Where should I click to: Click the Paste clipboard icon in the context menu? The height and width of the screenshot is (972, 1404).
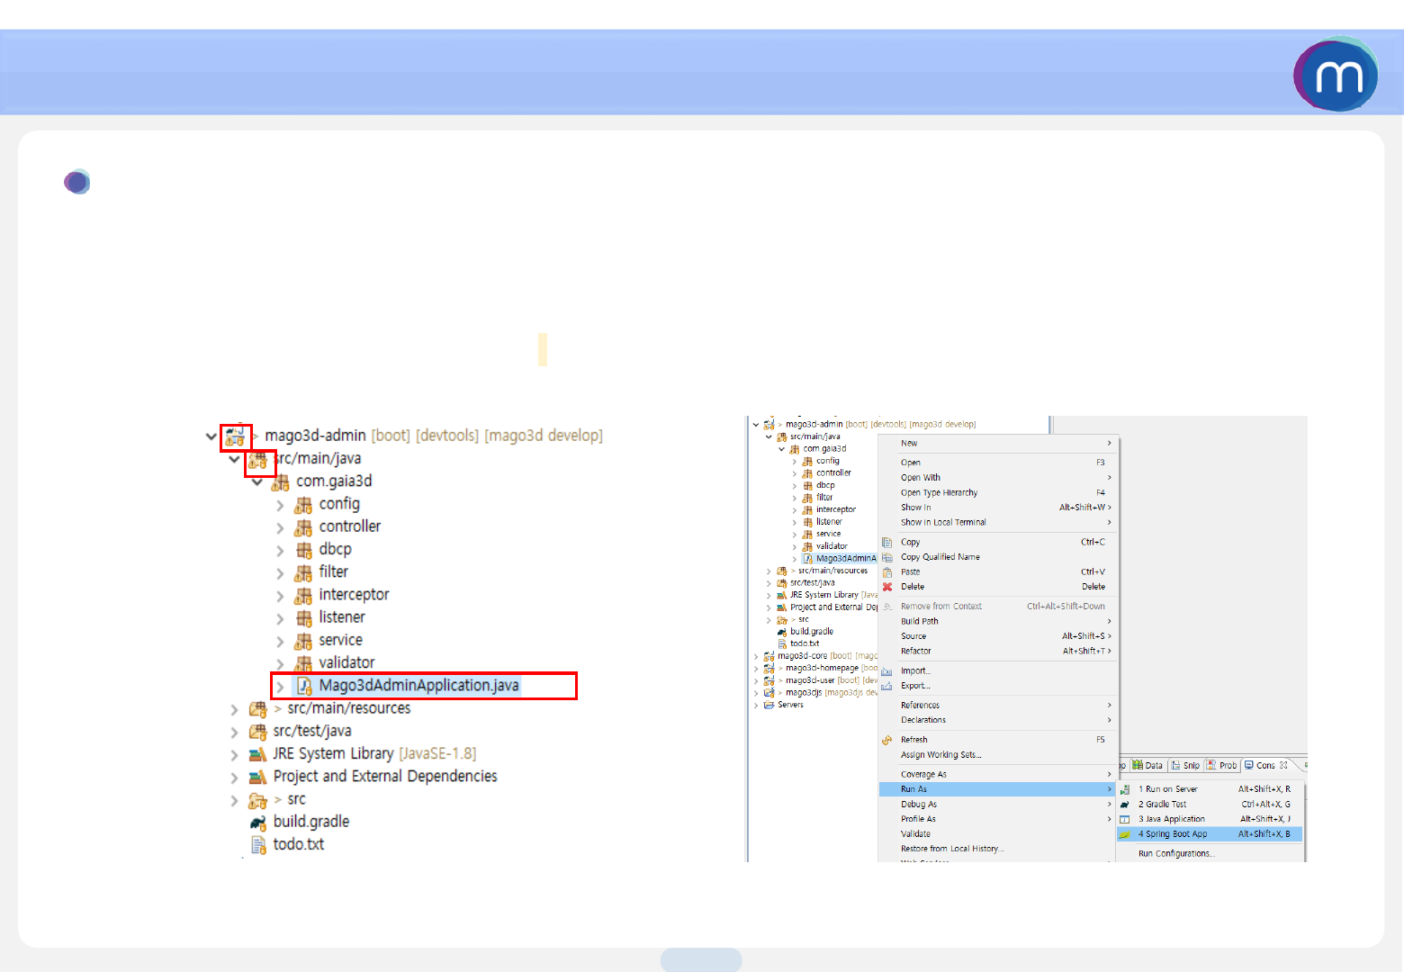coord(887,571)
